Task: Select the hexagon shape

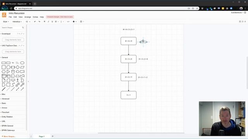Action: [x=3, y=72]
